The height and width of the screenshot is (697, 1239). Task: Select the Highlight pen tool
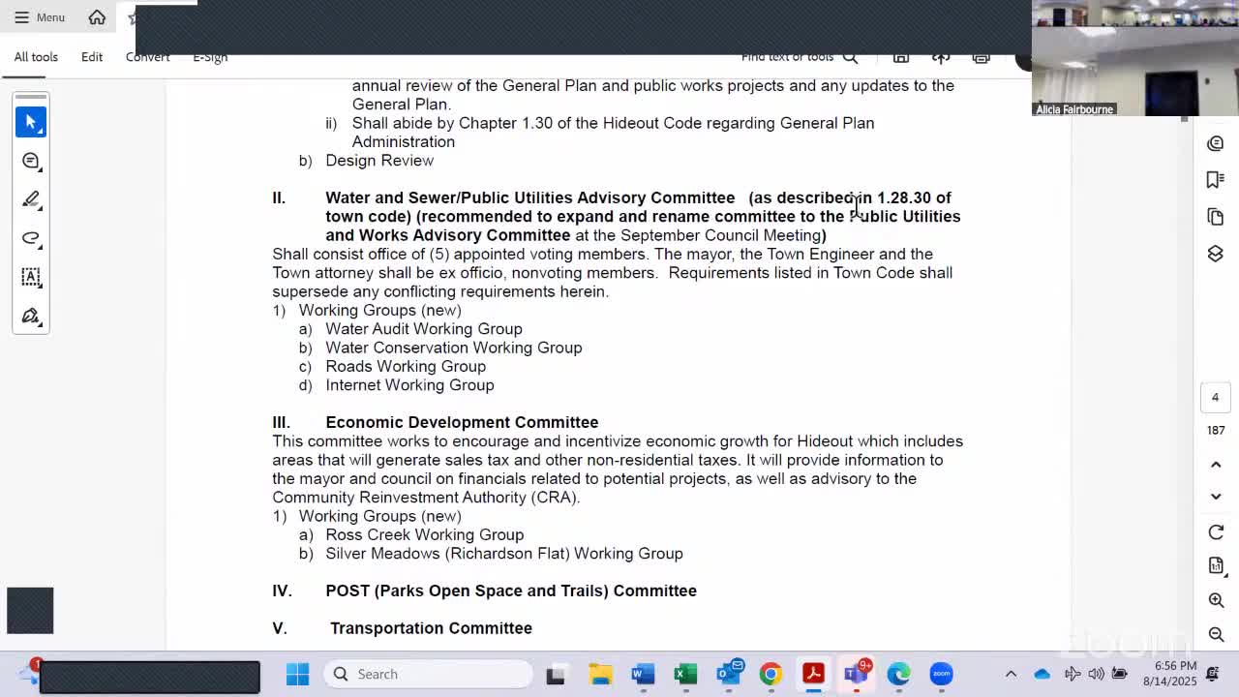[x=31, y=199]
